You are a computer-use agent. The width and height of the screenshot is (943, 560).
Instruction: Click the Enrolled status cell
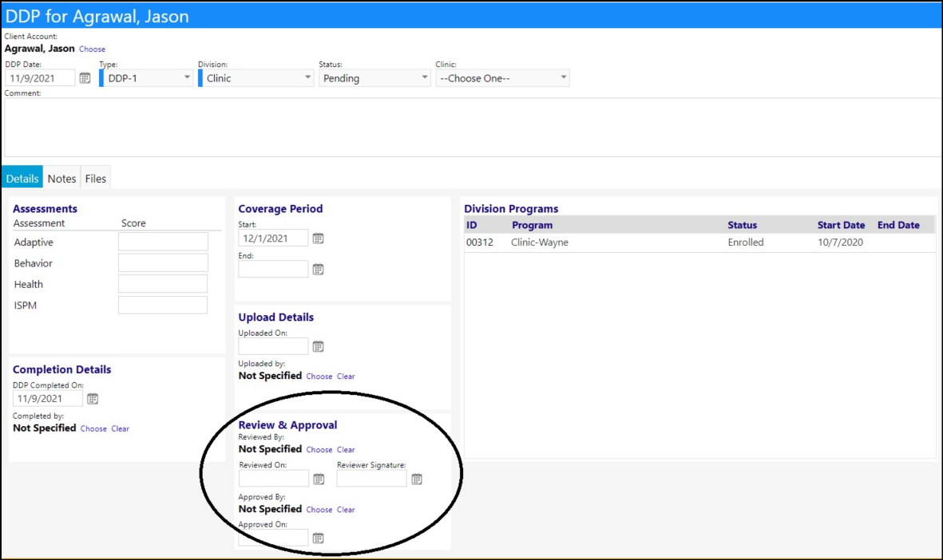[746, 243]
